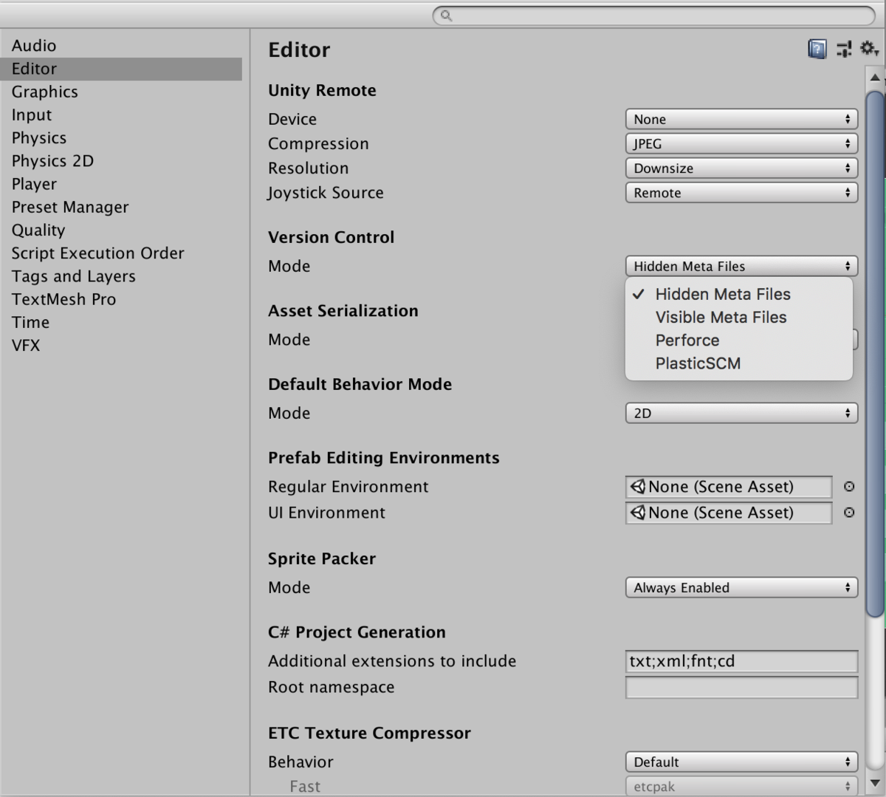Open the Default Behavior Mode dropdown
This screenshot has height=797, width=886.
click(x=741, y=412)
